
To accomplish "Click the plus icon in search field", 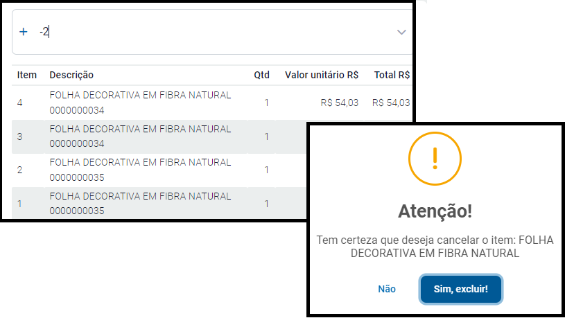I will (24, 32).
